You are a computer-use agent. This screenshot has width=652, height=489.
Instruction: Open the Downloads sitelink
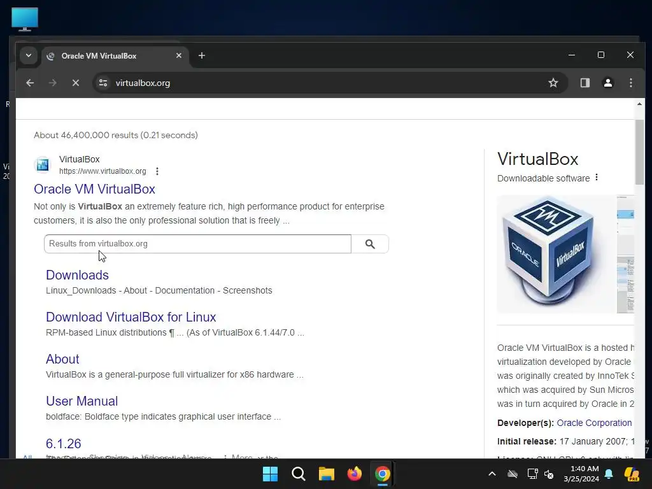(77, 275)
